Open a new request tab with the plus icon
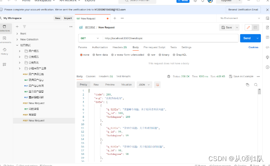270x166 pixels. click(x=115, y=18)
